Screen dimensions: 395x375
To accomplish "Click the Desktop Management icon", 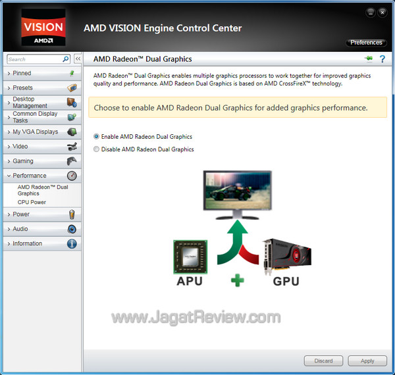I will click(x=72, y=103).
